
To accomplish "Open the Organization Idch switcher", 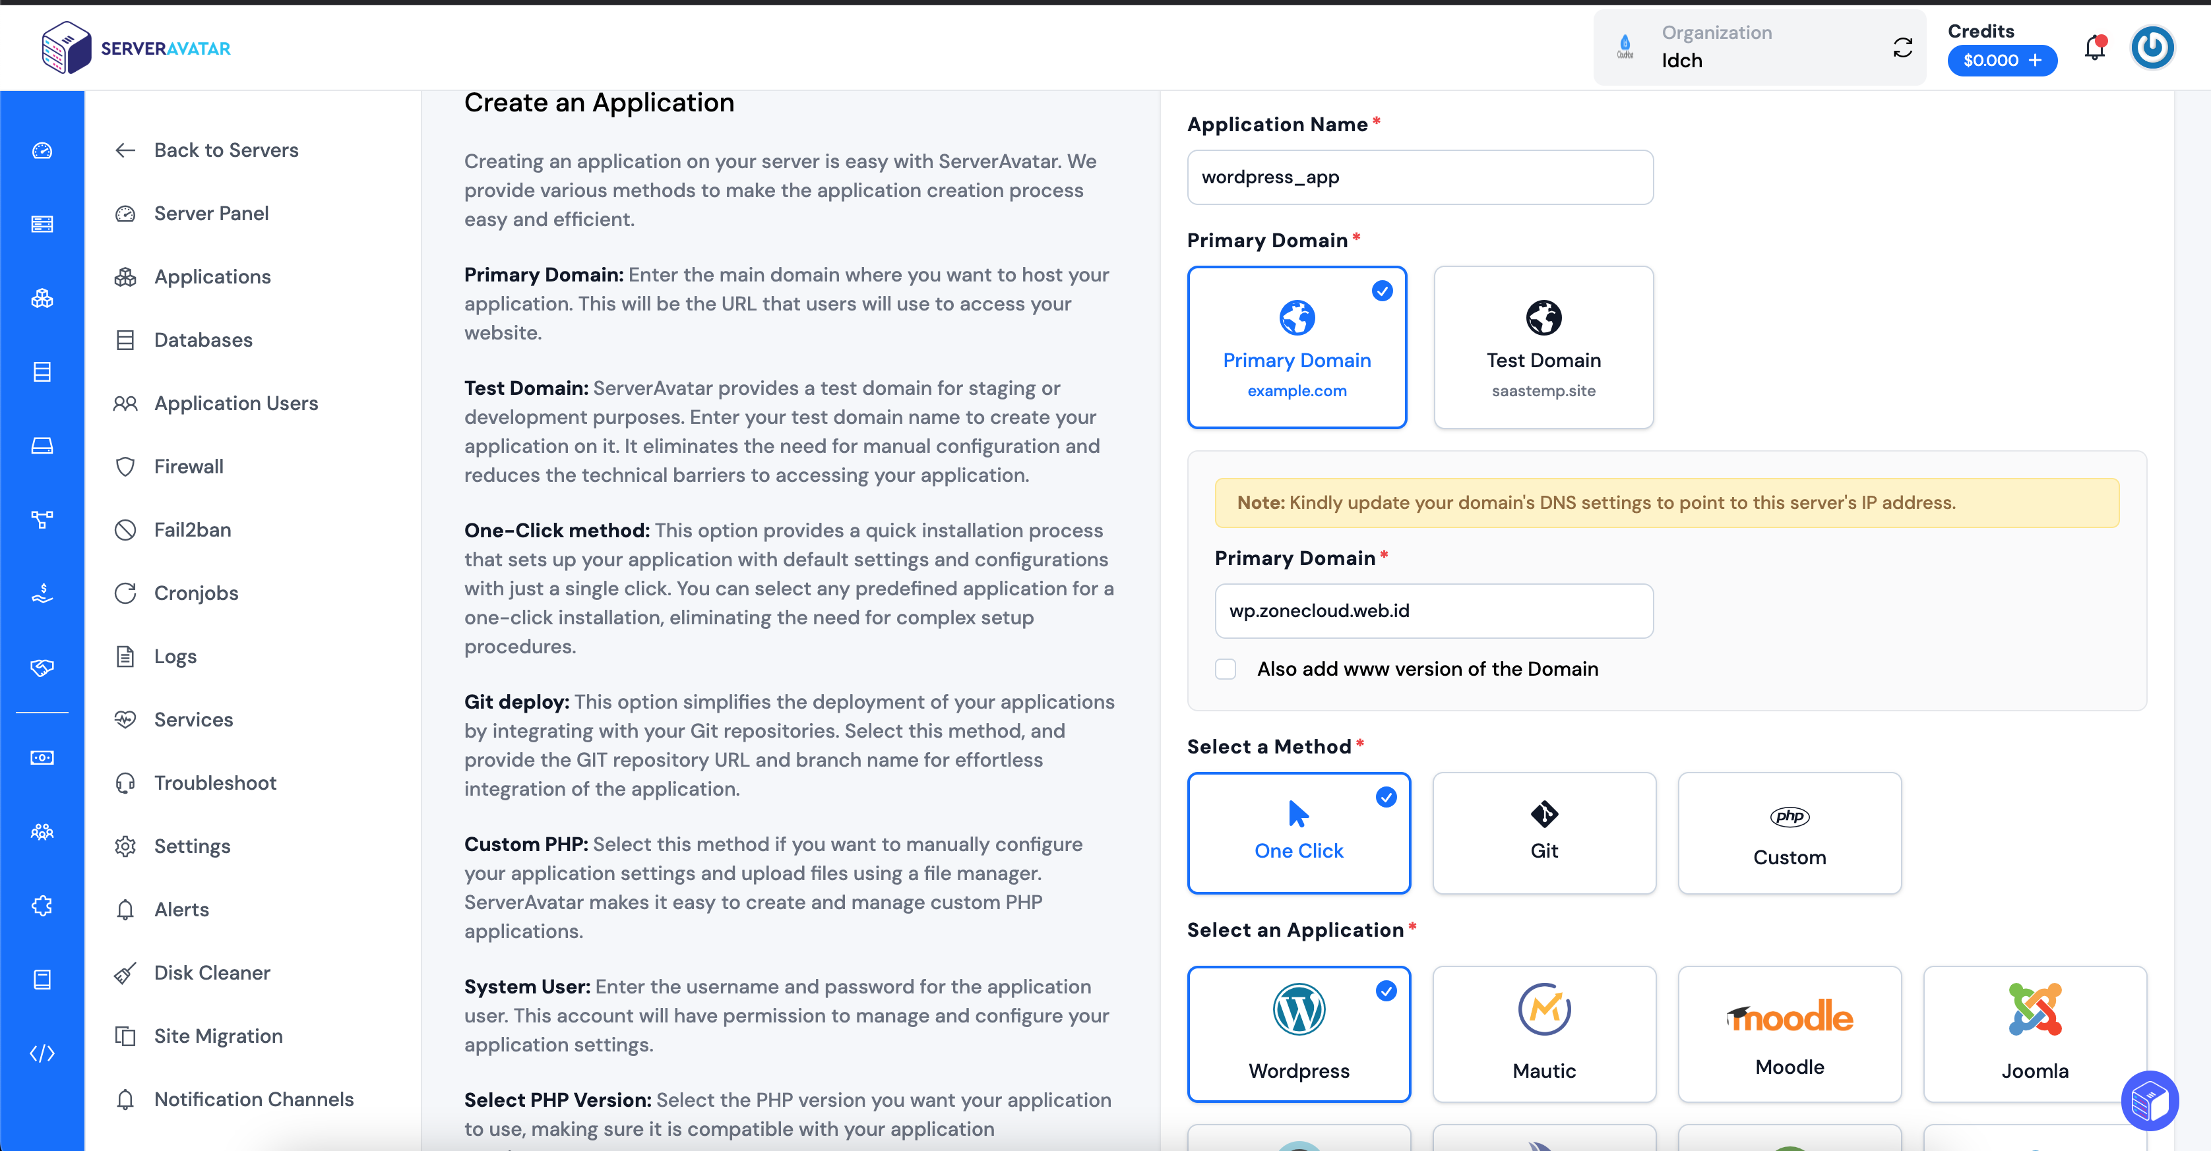I will pos(1760,48).
